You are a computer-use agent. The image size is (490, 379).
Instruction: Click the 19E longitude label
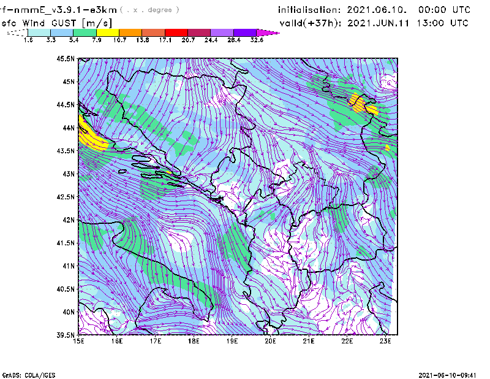[232, 341]
